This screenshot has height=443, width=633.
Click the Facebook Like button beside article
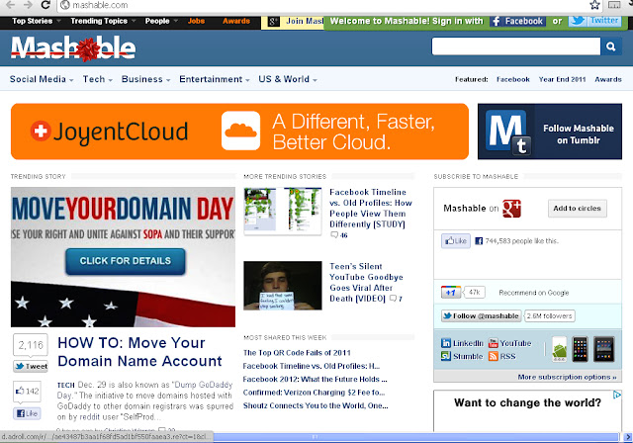[27, 413]
